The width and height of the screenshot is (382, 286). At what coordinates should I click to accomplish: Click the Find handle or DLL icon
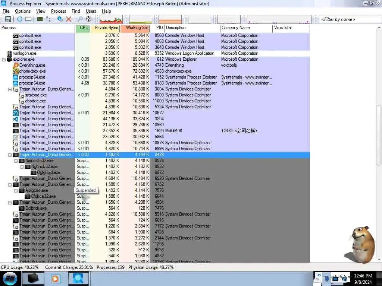pos(80,19)
